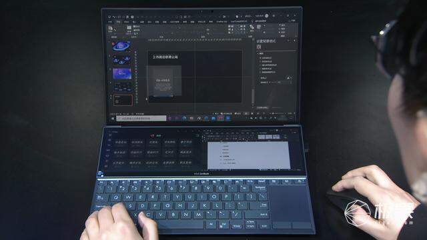This screenshot has width=427, height=240.
Task: Click the Paste icon in the ribbon
Action: click(111, 29)
